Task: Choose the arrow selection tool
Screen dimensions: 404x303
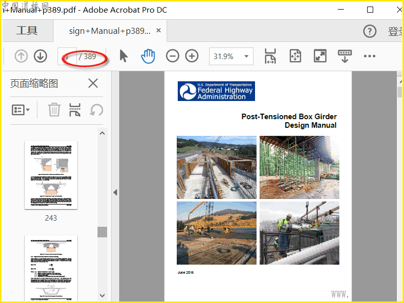Action: [123, 57]
